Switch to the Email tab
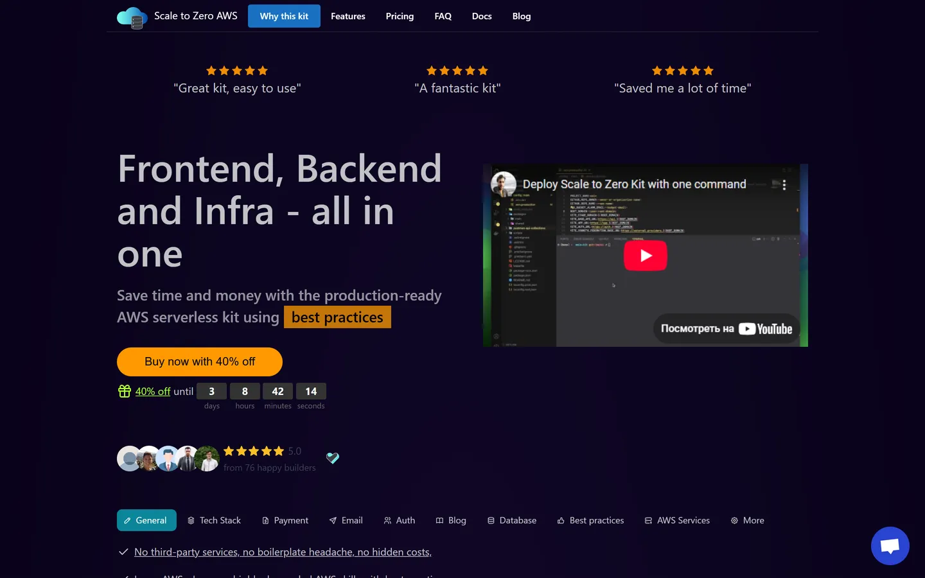Image resolution: width=925 pixels, height=578 pixels. point(346,520)
